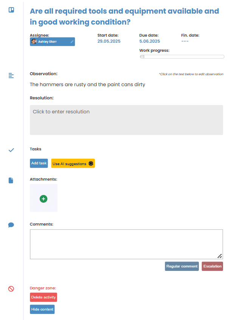Submit comment as Escalation
Viewport: 231px width, 320px height.
[212, 266]
